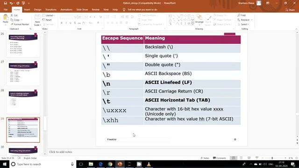Click the zoom in plus button
Image resolution: width=299 pixels, height=168 pixels.
285,158
